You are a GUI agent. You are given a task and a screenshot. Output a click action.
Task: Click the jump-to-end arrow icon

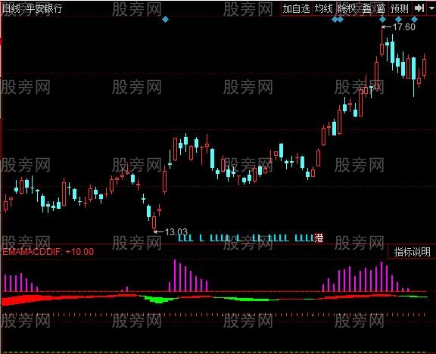(x=419, y=8)
